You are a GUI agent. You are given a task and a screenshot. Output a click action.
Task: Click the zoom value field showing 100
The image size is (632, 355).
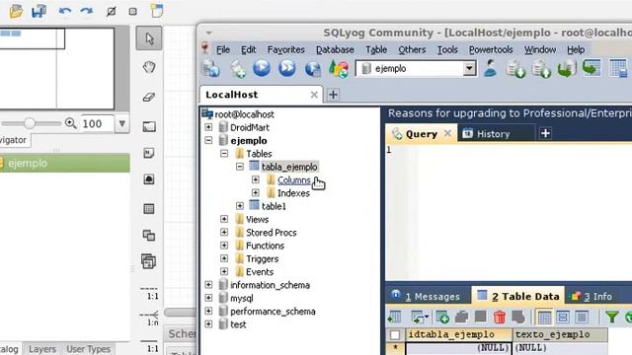tap(97, 123)
